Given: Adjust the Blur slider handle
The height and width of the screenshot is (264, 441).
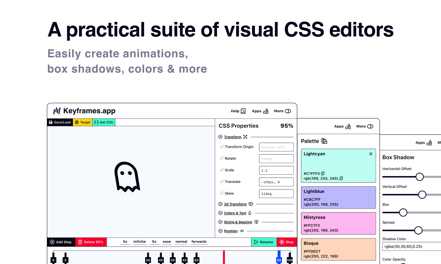Looking at the screenshot, I should [x=403, y=212].
